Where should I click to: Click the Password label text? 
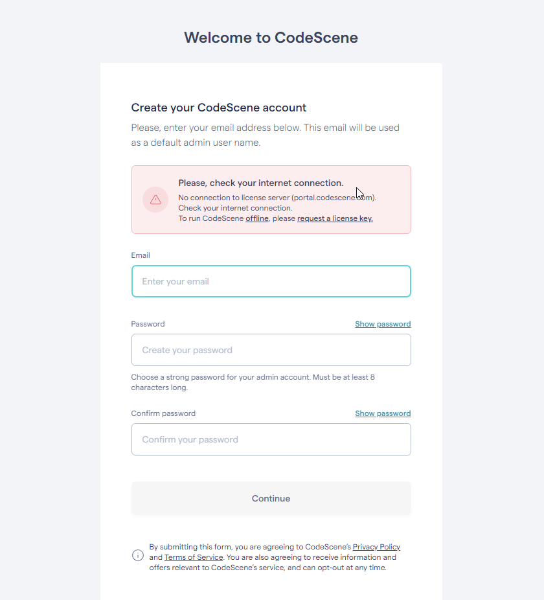tap(148, 324)
